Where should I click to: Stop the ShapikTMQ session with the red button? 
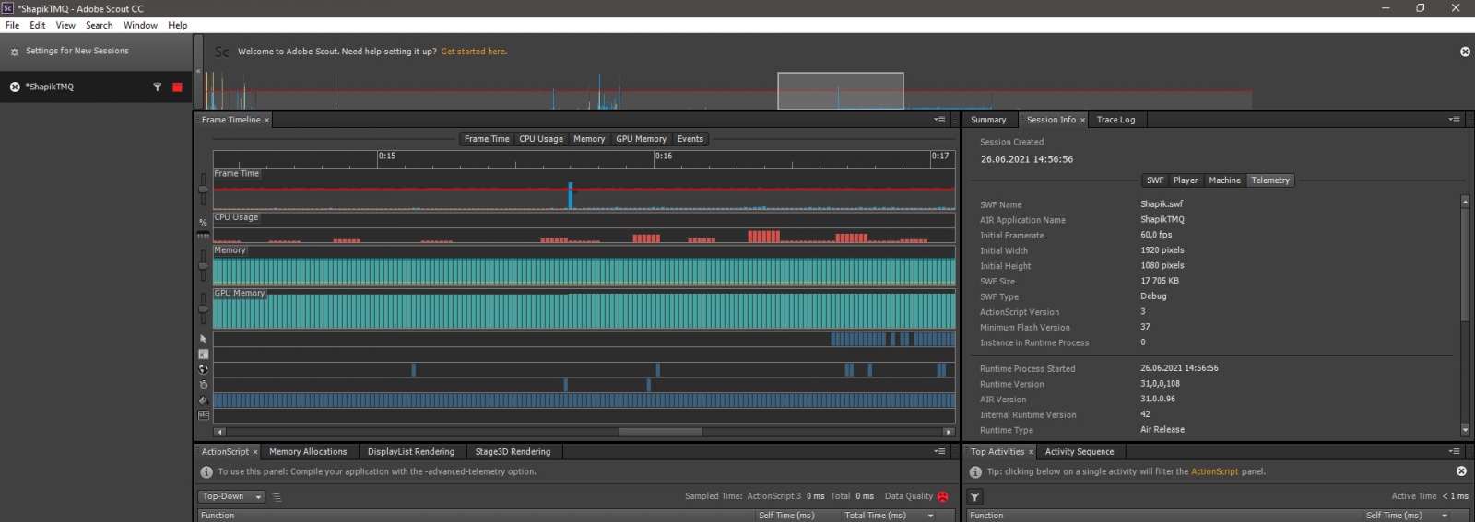(177, 87)
